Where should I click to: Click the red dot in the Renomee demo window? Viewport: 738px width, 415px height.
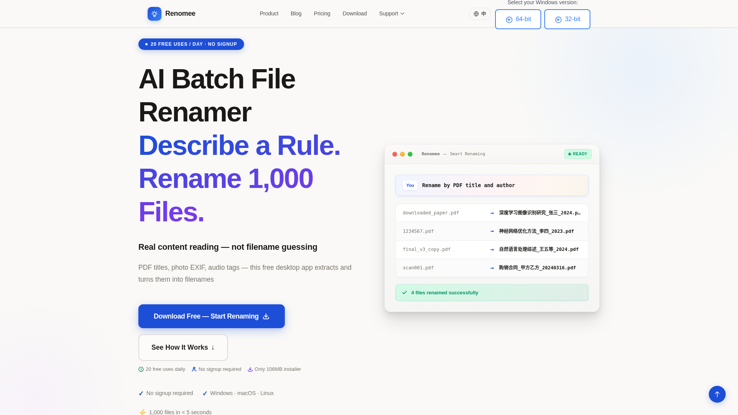(x=395, y=154)
